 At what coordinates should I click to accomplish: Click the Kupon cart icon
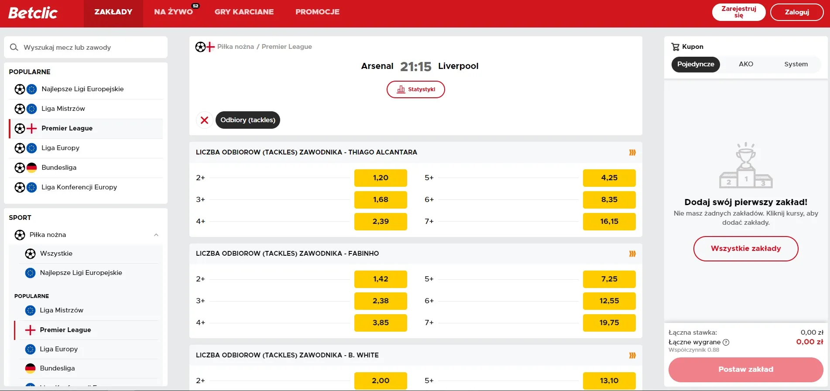click(x=675, y=47)
